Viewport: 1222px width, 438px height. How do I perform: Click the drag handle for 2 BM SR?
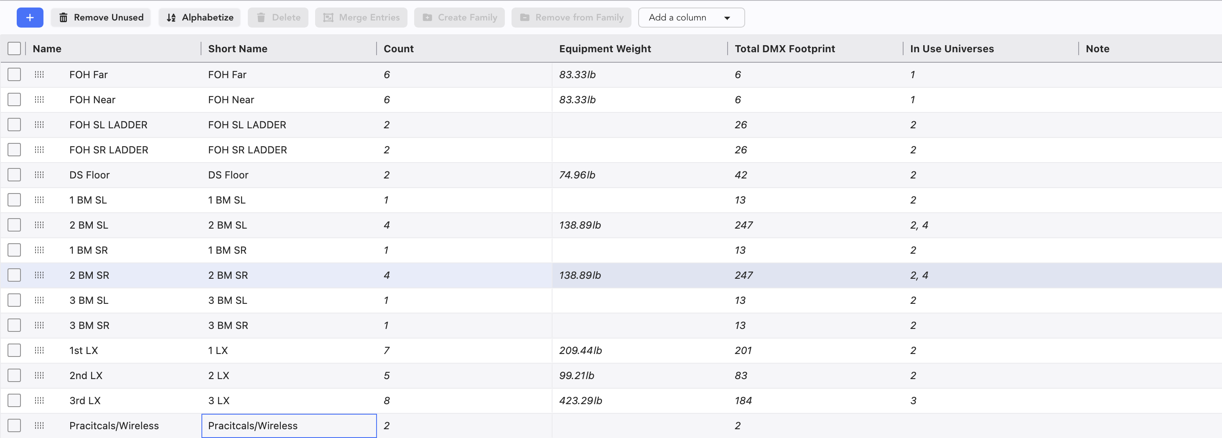(39, 275)
